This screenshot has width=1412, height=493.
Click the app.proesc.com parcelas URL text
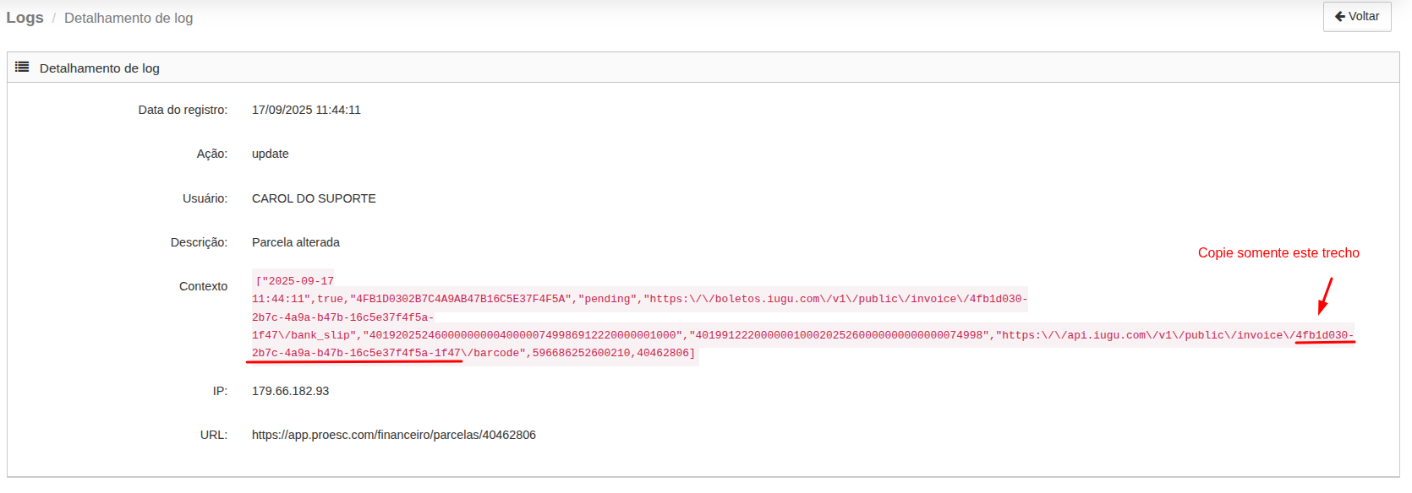(393, 435)
